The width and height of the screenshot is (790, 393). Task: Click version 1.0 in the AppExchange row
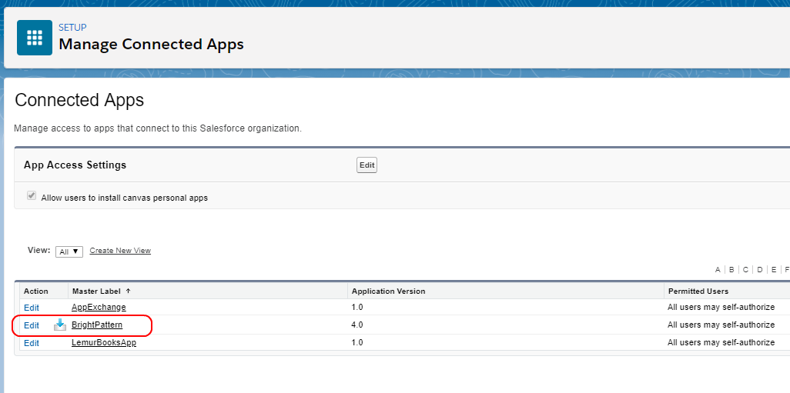357,307
